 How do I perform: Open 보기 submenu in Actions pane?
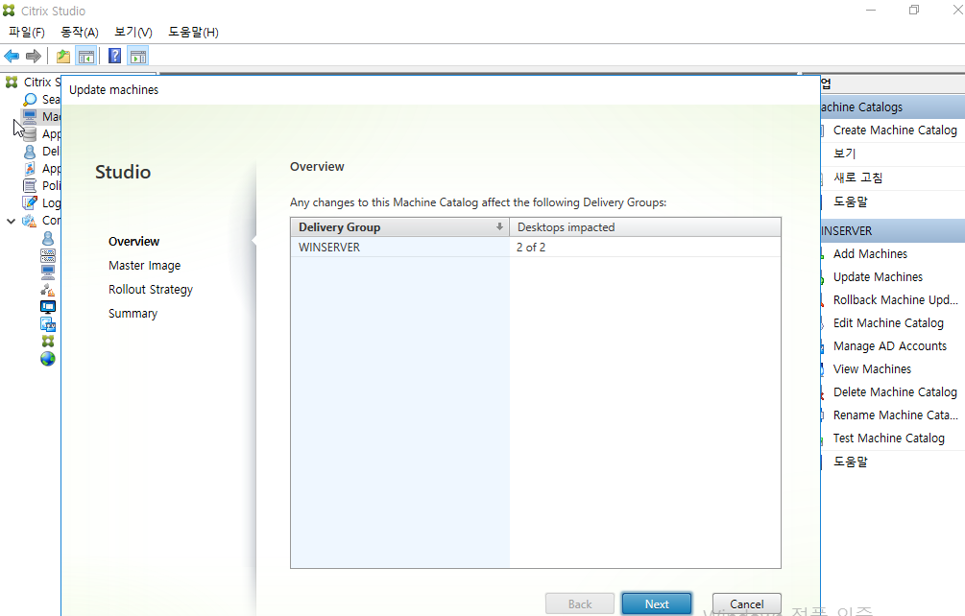click(x=844, y=154)
